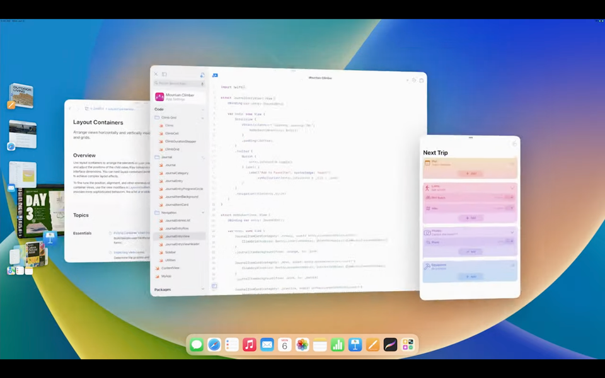Click the sidebar search field

point(179,83)
